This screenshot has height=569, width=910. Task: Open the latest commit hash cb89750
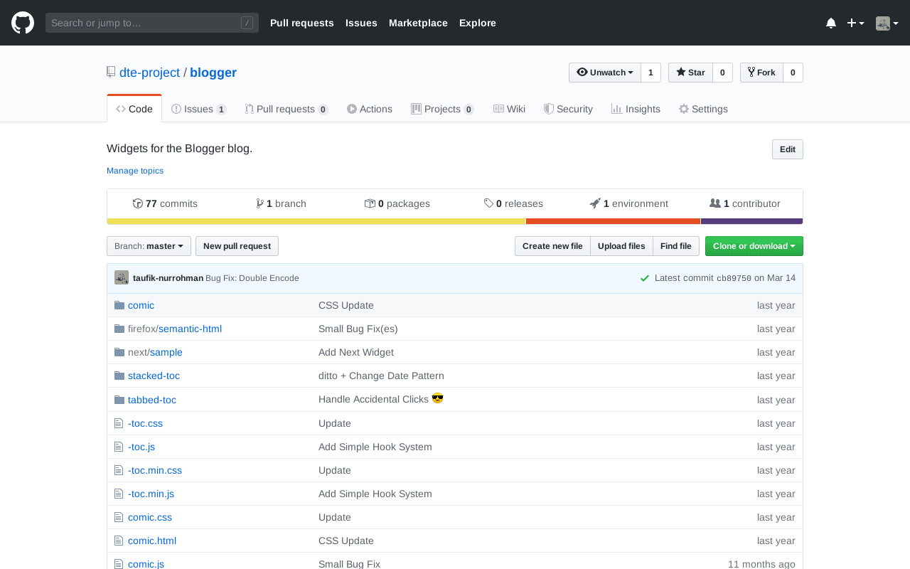point(734,278)
